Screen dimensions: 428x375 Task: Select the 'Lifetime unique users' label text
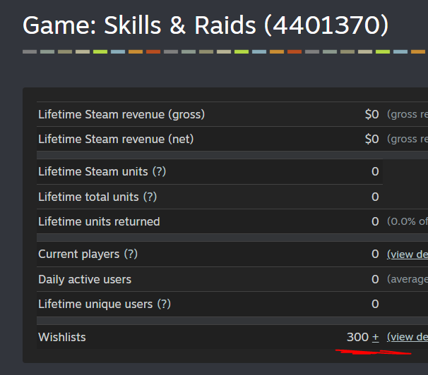[95, 304]
